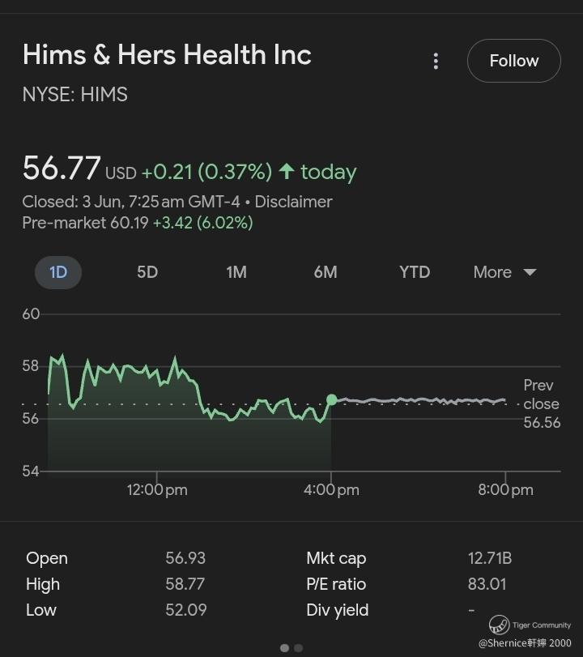Click the Mkt cap value 12.71B
583x657 pixels.
pyautogui.click(x=490, y=558)
